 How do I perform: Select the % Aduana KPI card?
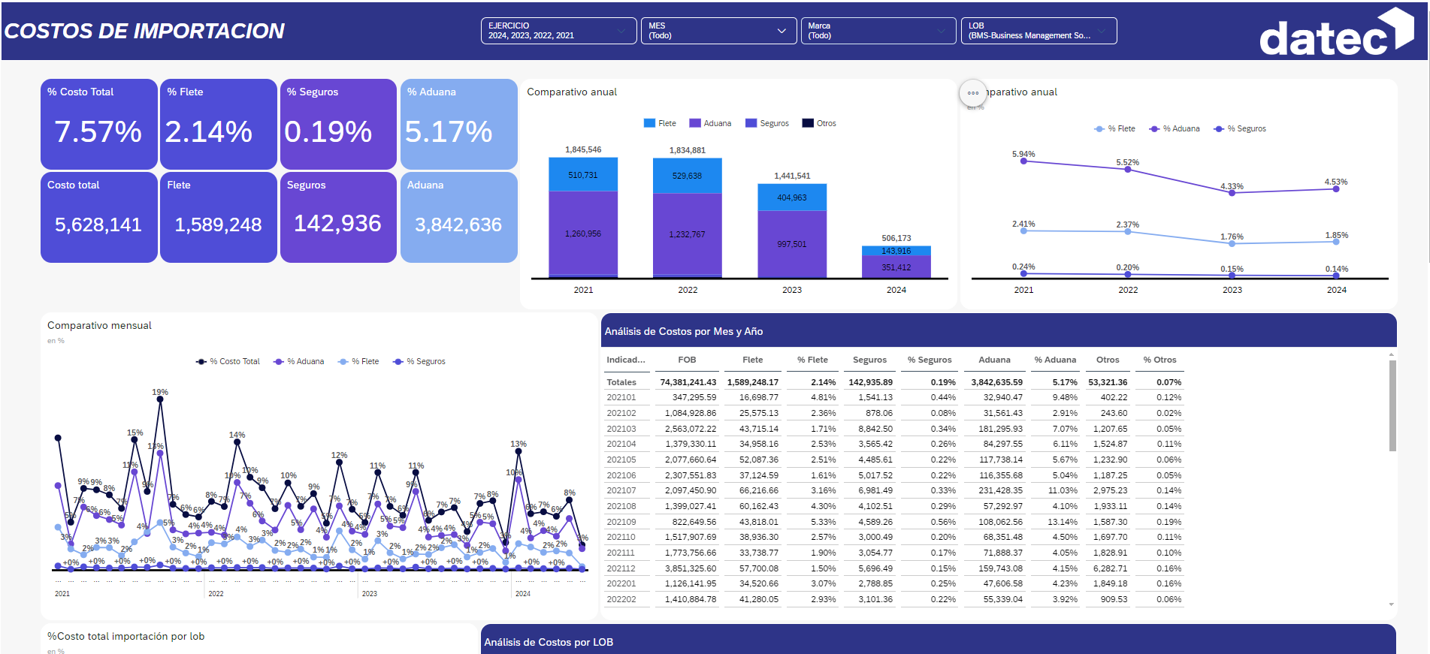point(458,124)
